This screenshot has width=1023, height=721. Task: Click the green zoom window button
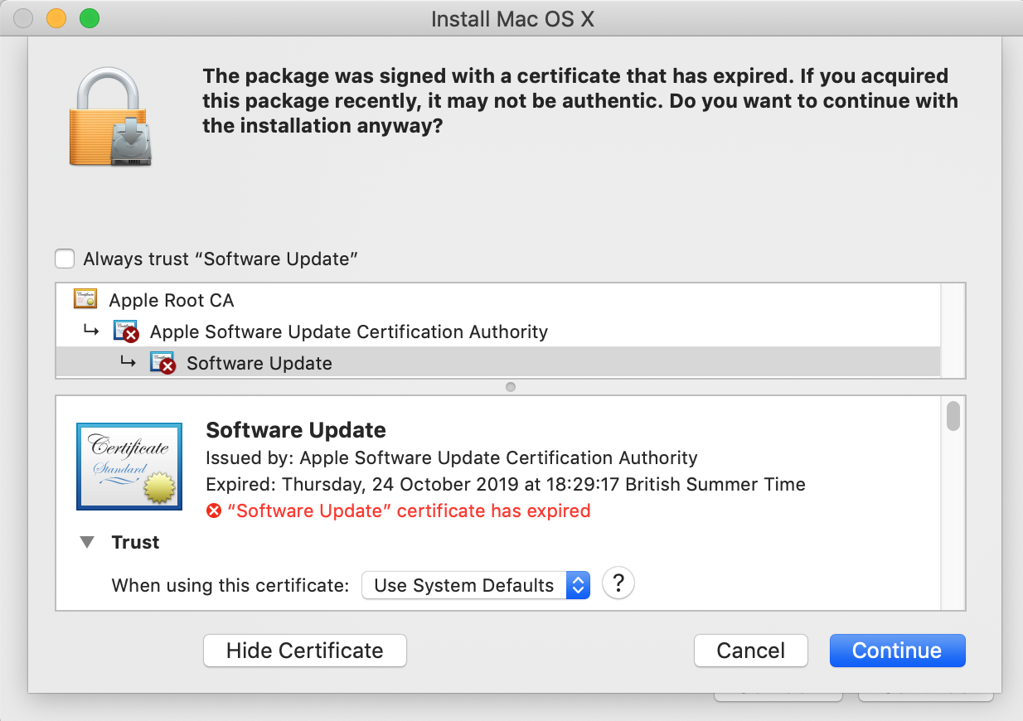pos(89,18)
